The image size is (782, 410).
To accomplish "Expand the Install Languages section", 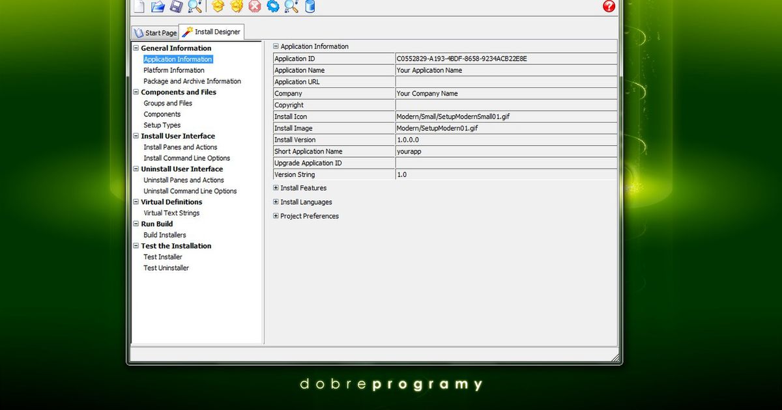I will (275, 202).
